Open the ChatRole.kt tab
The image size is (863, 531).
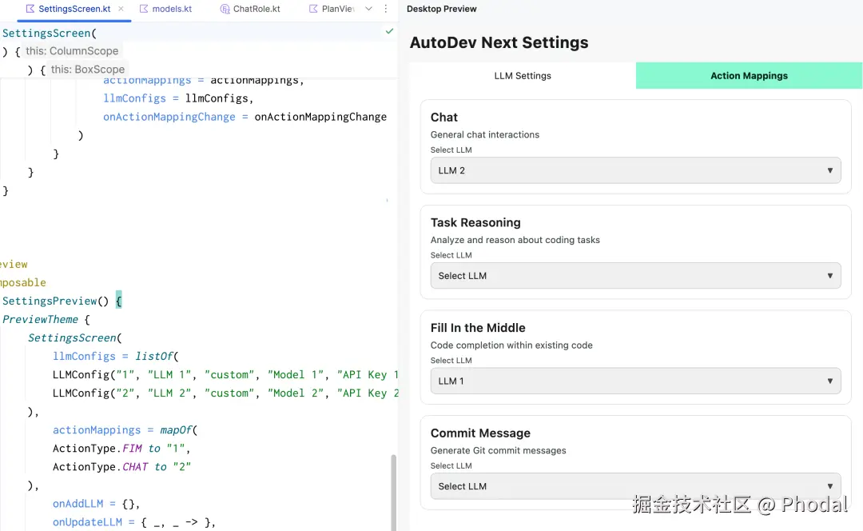(x=256, y=9)
